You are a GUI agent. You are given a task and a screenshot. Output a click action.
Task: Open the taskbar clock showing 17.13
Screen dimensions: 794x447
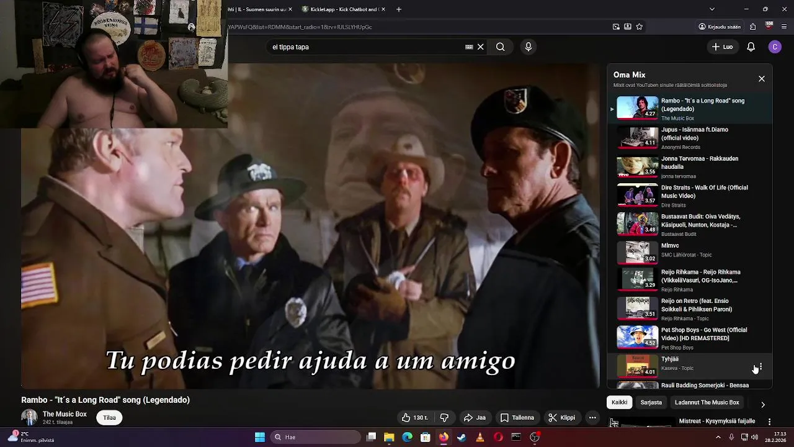[x=775, y=437]
